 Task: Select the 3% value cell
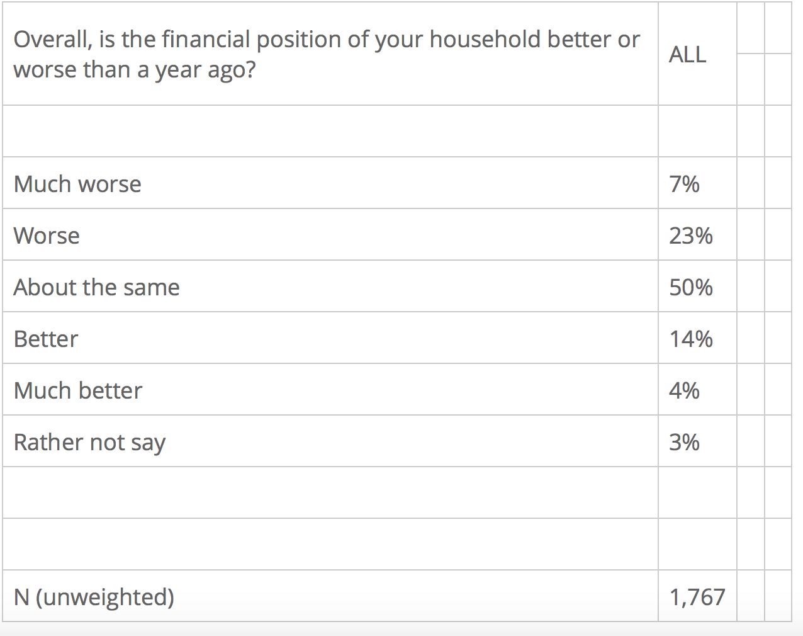tap(685, 442)
